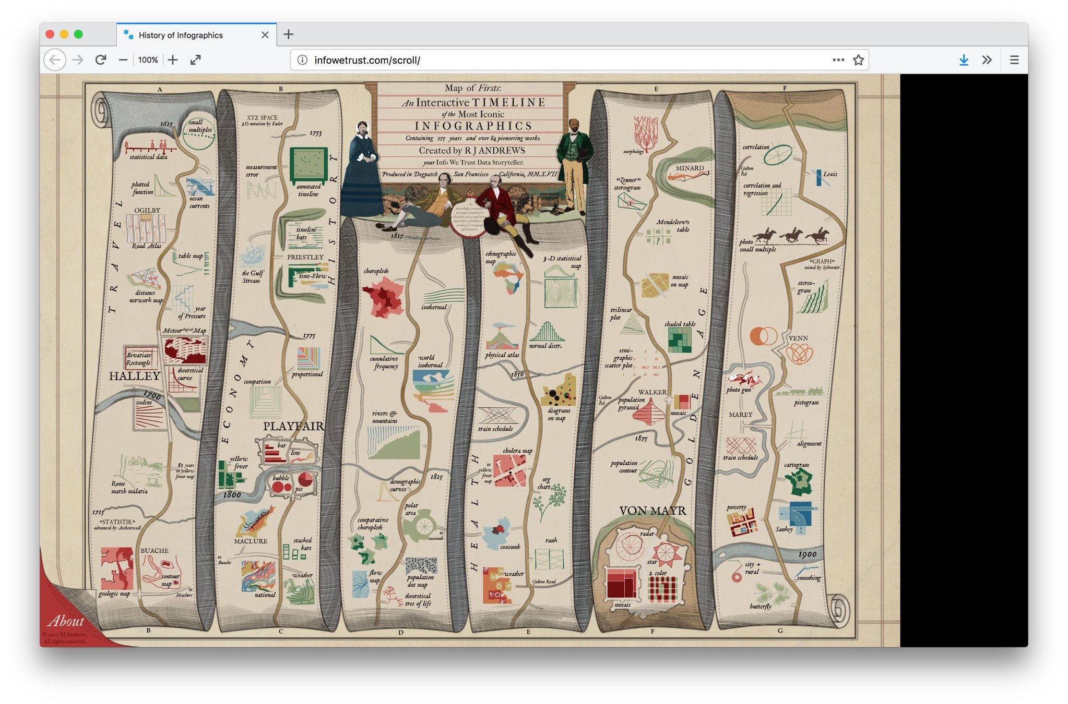Open the About link in red corner

(x=66, y=621)
